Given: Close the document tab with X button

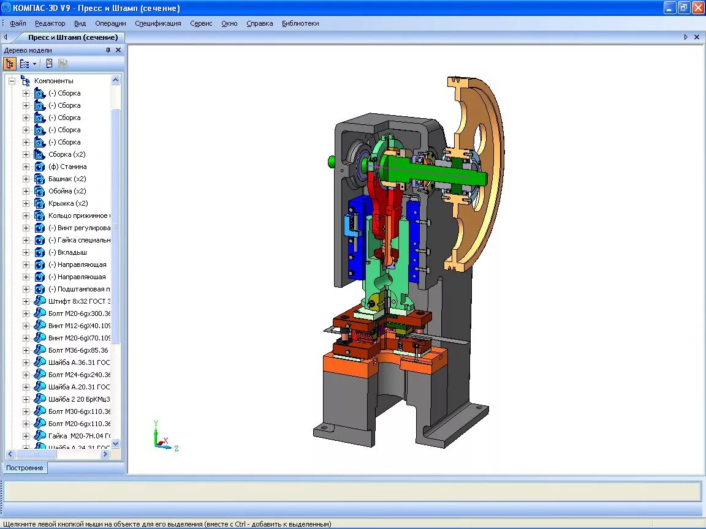Looking at the screenshot, I should point(697,37).
